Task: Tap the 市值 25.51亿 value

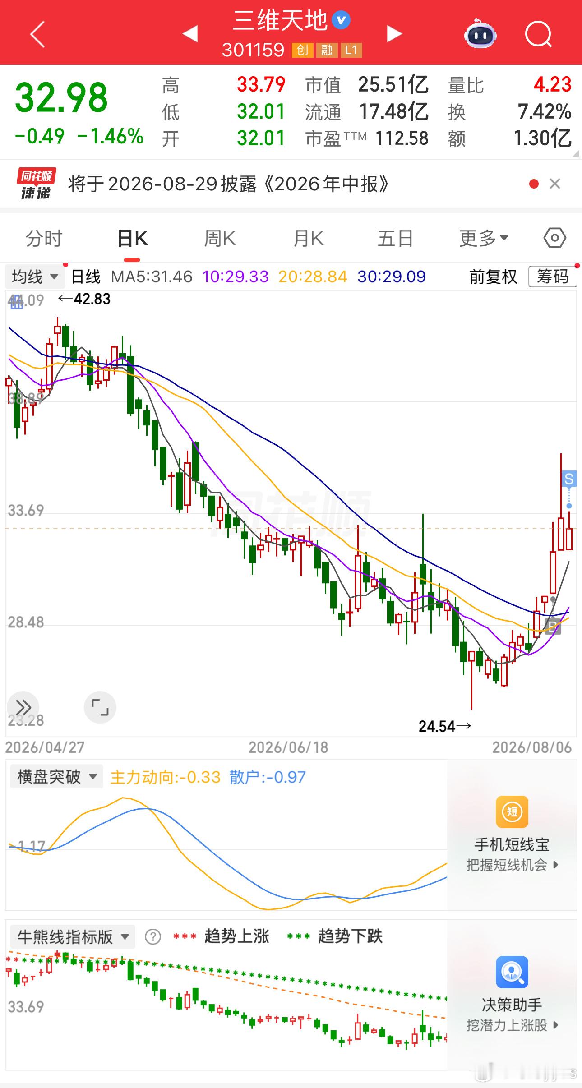Action: pos(393,85)
